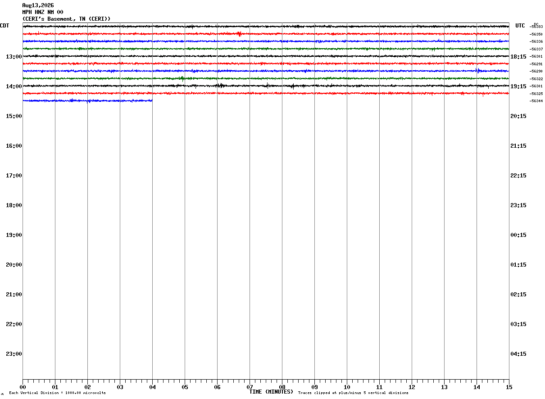
Task: Click the 04:15 UTC time label
Action: pos(518,354)
